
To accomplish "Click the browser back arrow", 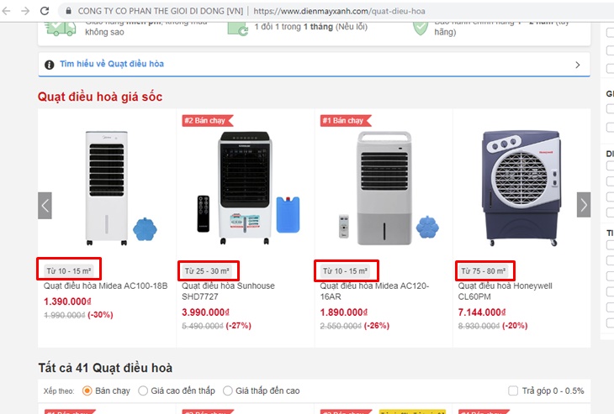I will (6, 11).
